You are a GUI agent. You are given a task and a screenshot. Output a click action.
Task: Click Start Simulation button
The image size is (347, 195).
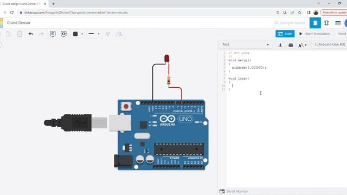314,34
